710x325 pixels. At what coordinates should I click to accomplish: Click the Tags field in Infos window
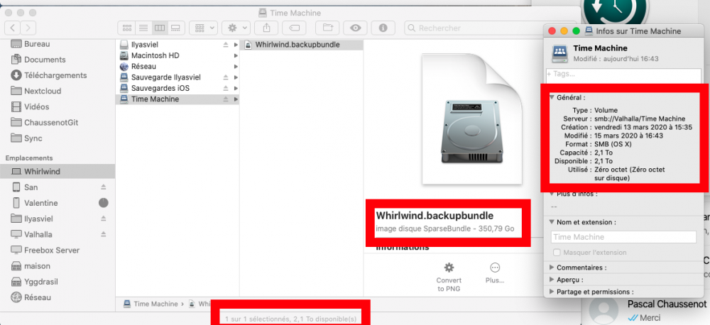click(623, 75)
